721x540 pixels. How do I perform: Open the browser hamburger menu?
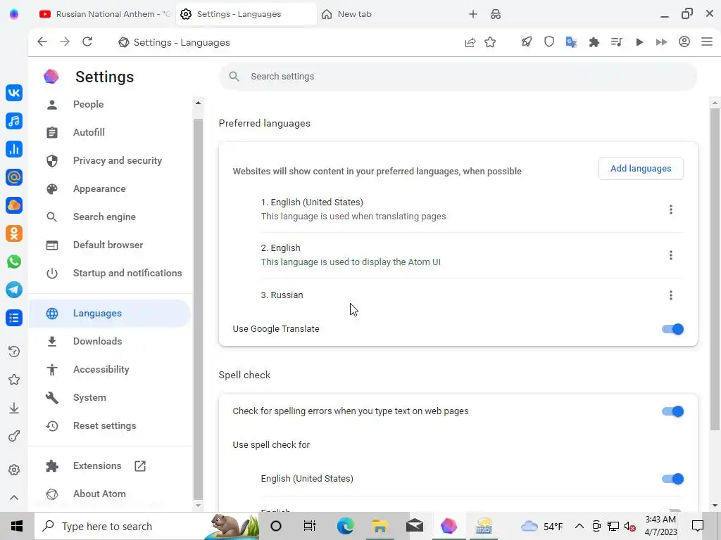click(x=707, y=41)
